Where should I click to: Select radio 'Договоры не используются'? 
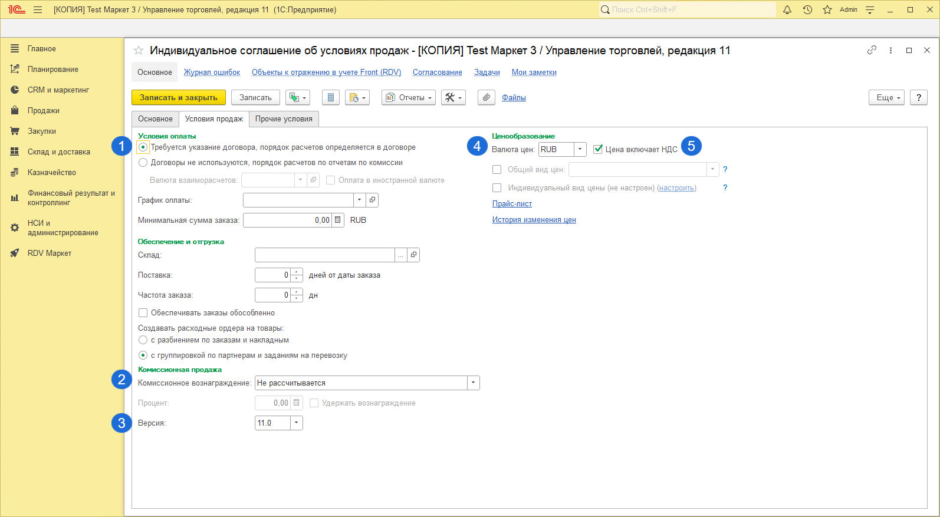[x=143, y=163]
